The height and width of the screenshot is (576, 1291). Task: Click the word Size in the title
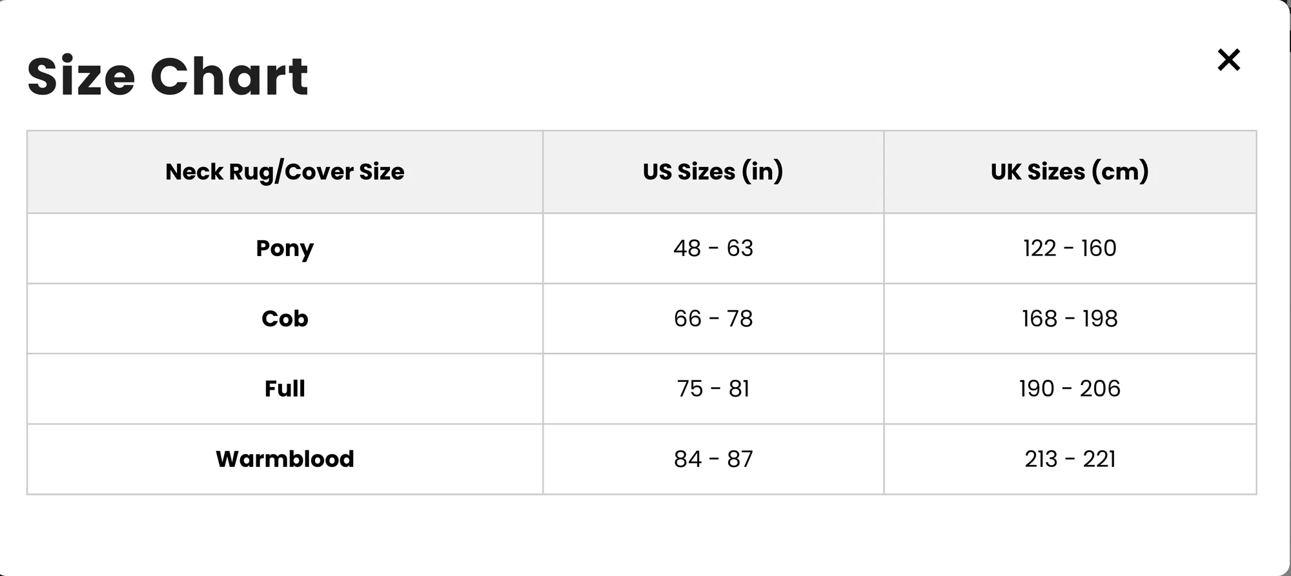pos(81,76)
